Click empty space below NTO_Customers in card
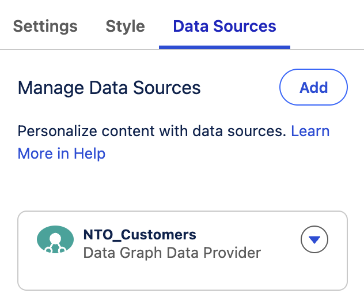The height and width of the screenshot is (304, 364). point(173,276)
